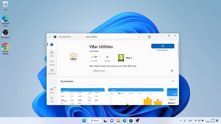Open the Task View taskbar icon

(x=105, y=121)
